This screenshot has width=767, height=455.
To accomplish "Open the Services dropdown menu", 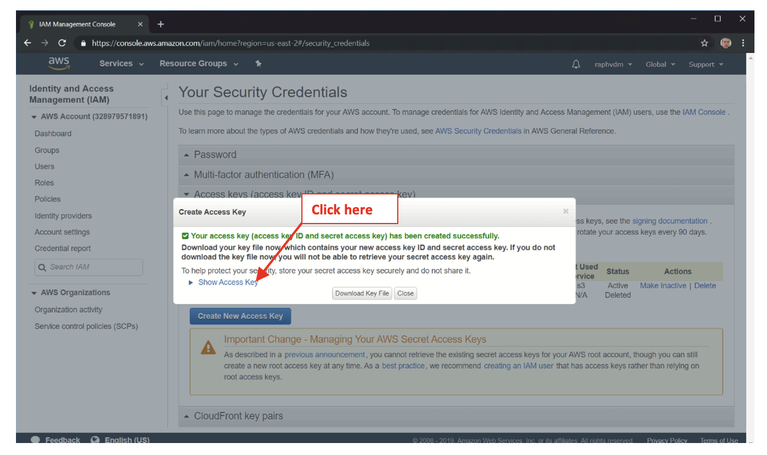I will pos(121,64).
